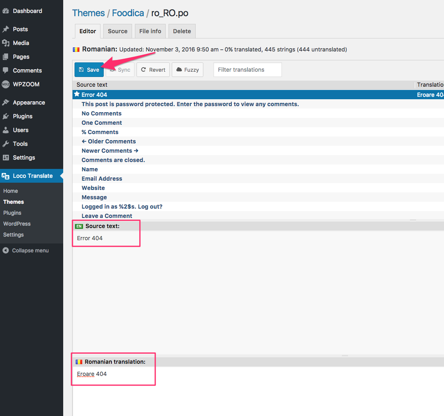Open Loco Translate Home submenu
444x416 pixels.
(11, 191)
